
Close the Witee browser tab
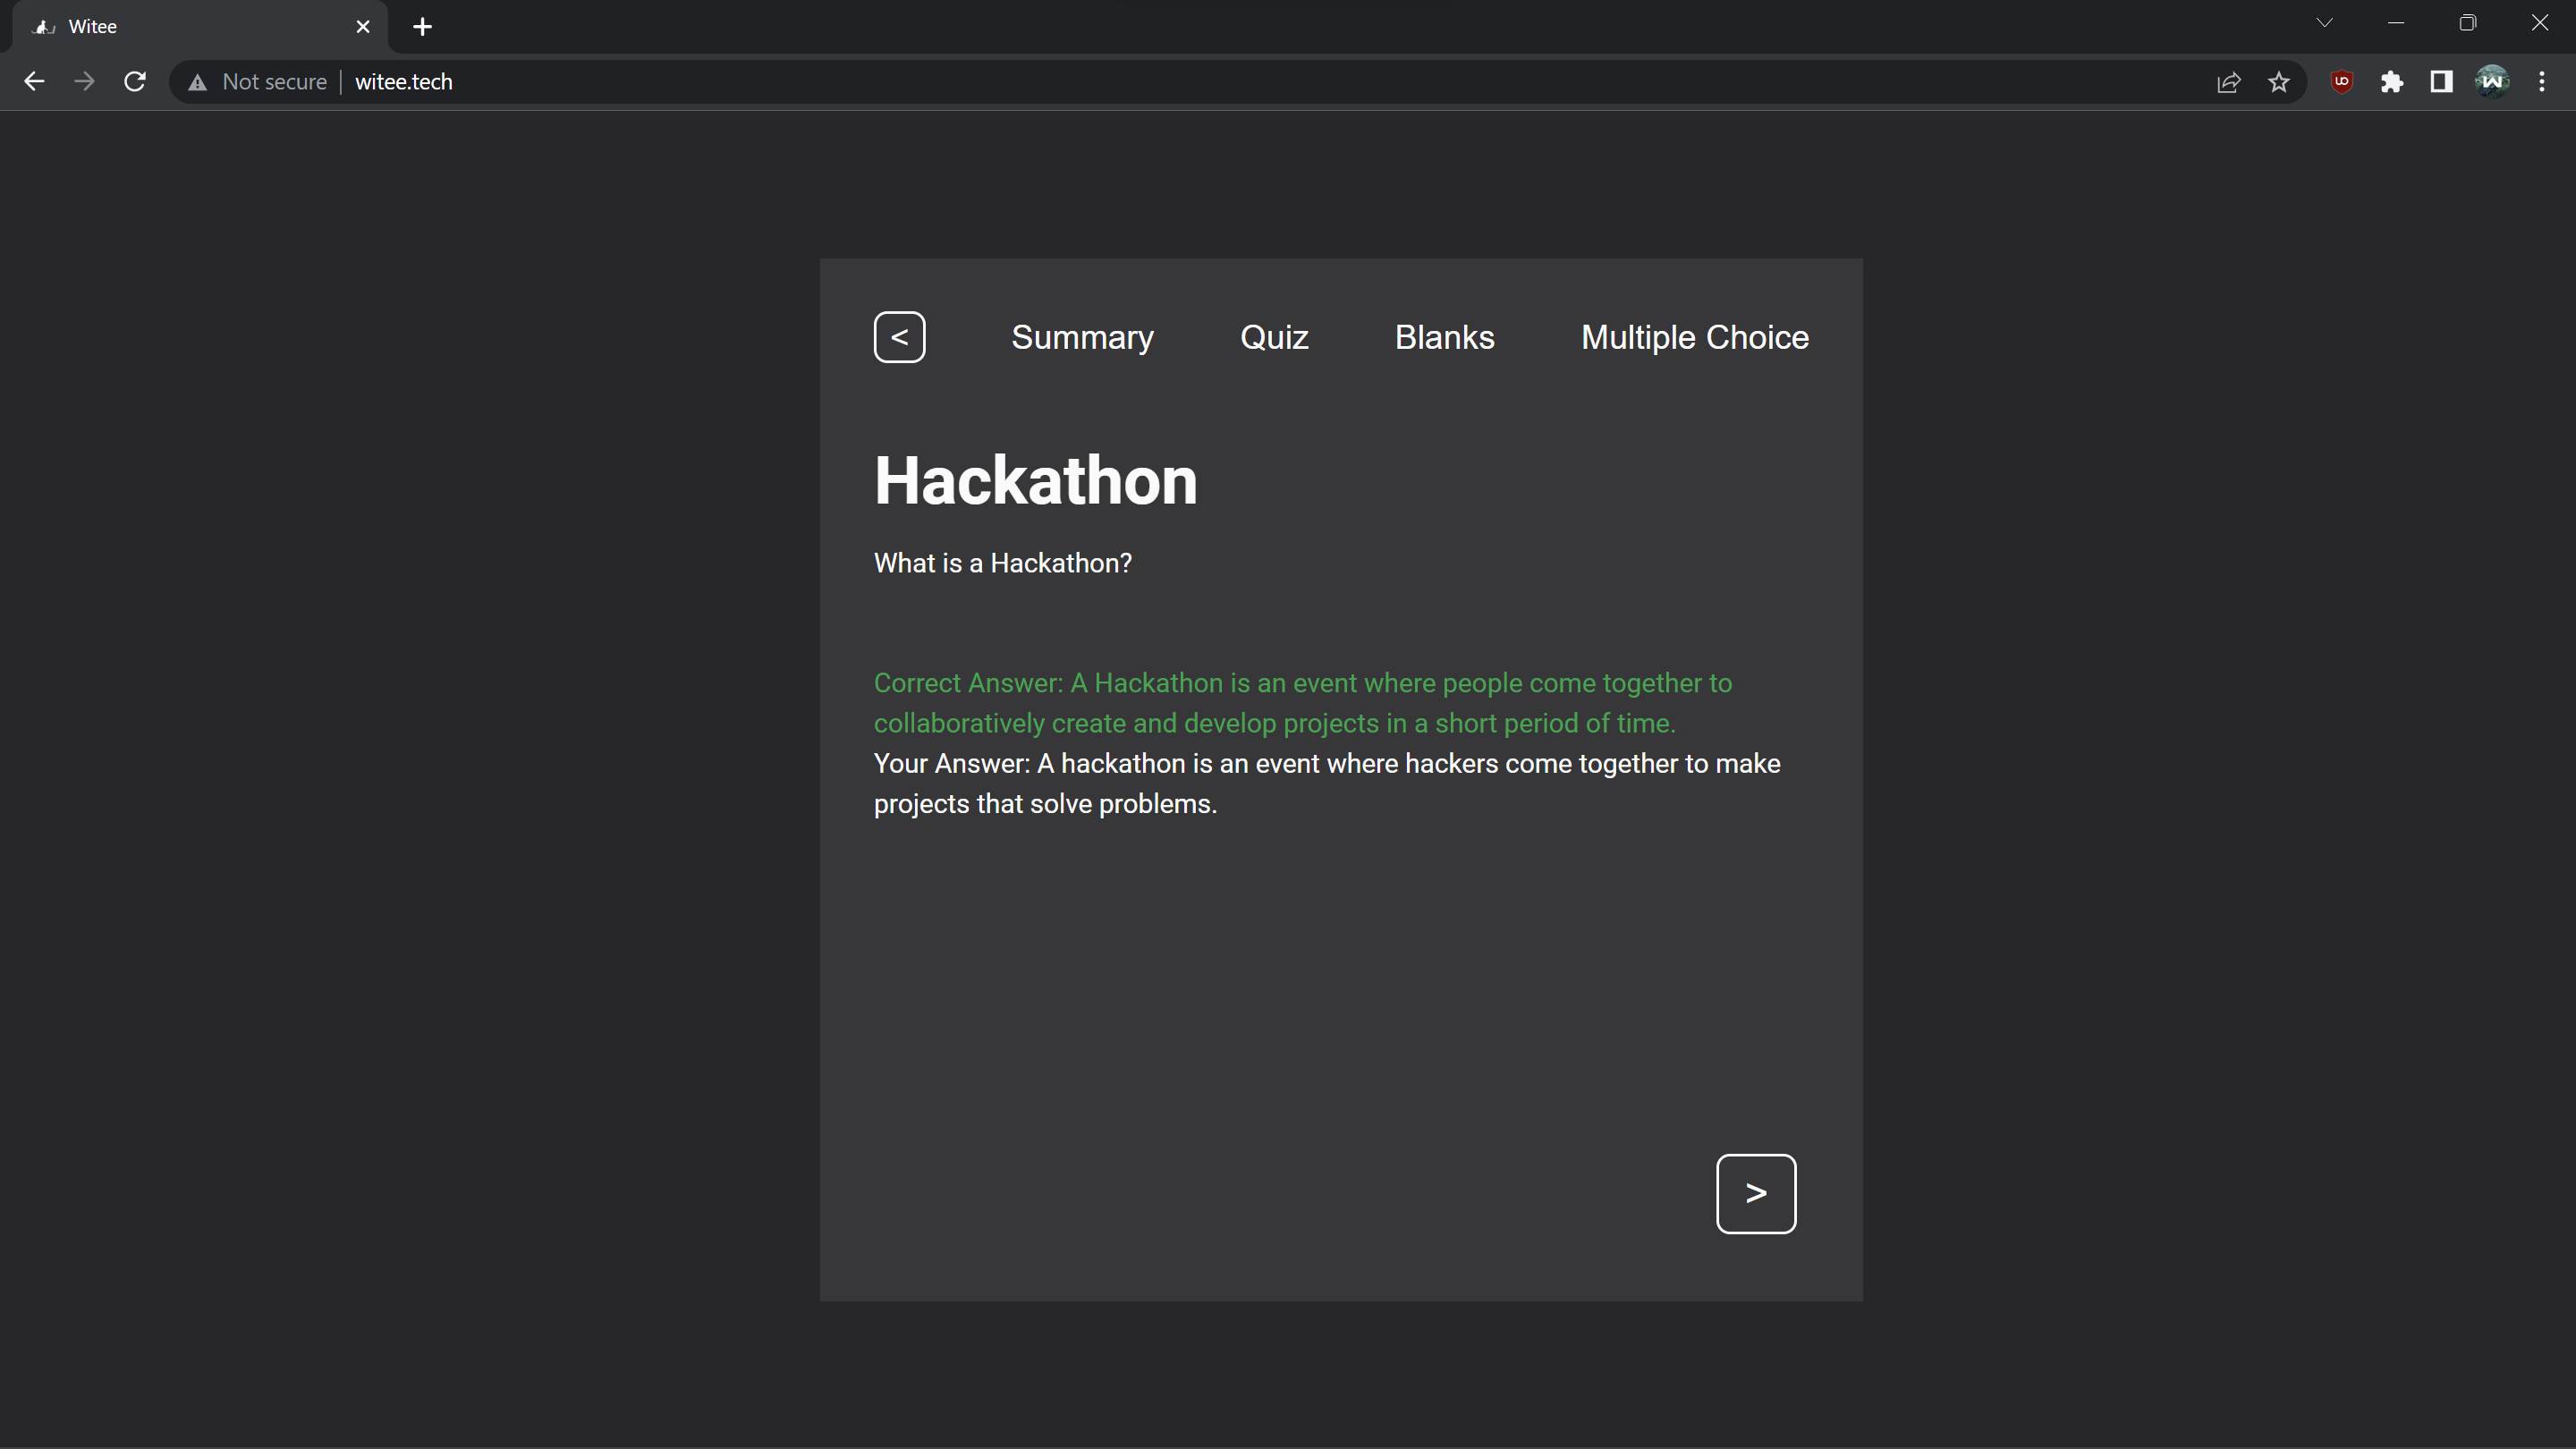pyautogui.click(x=363, y=27)
